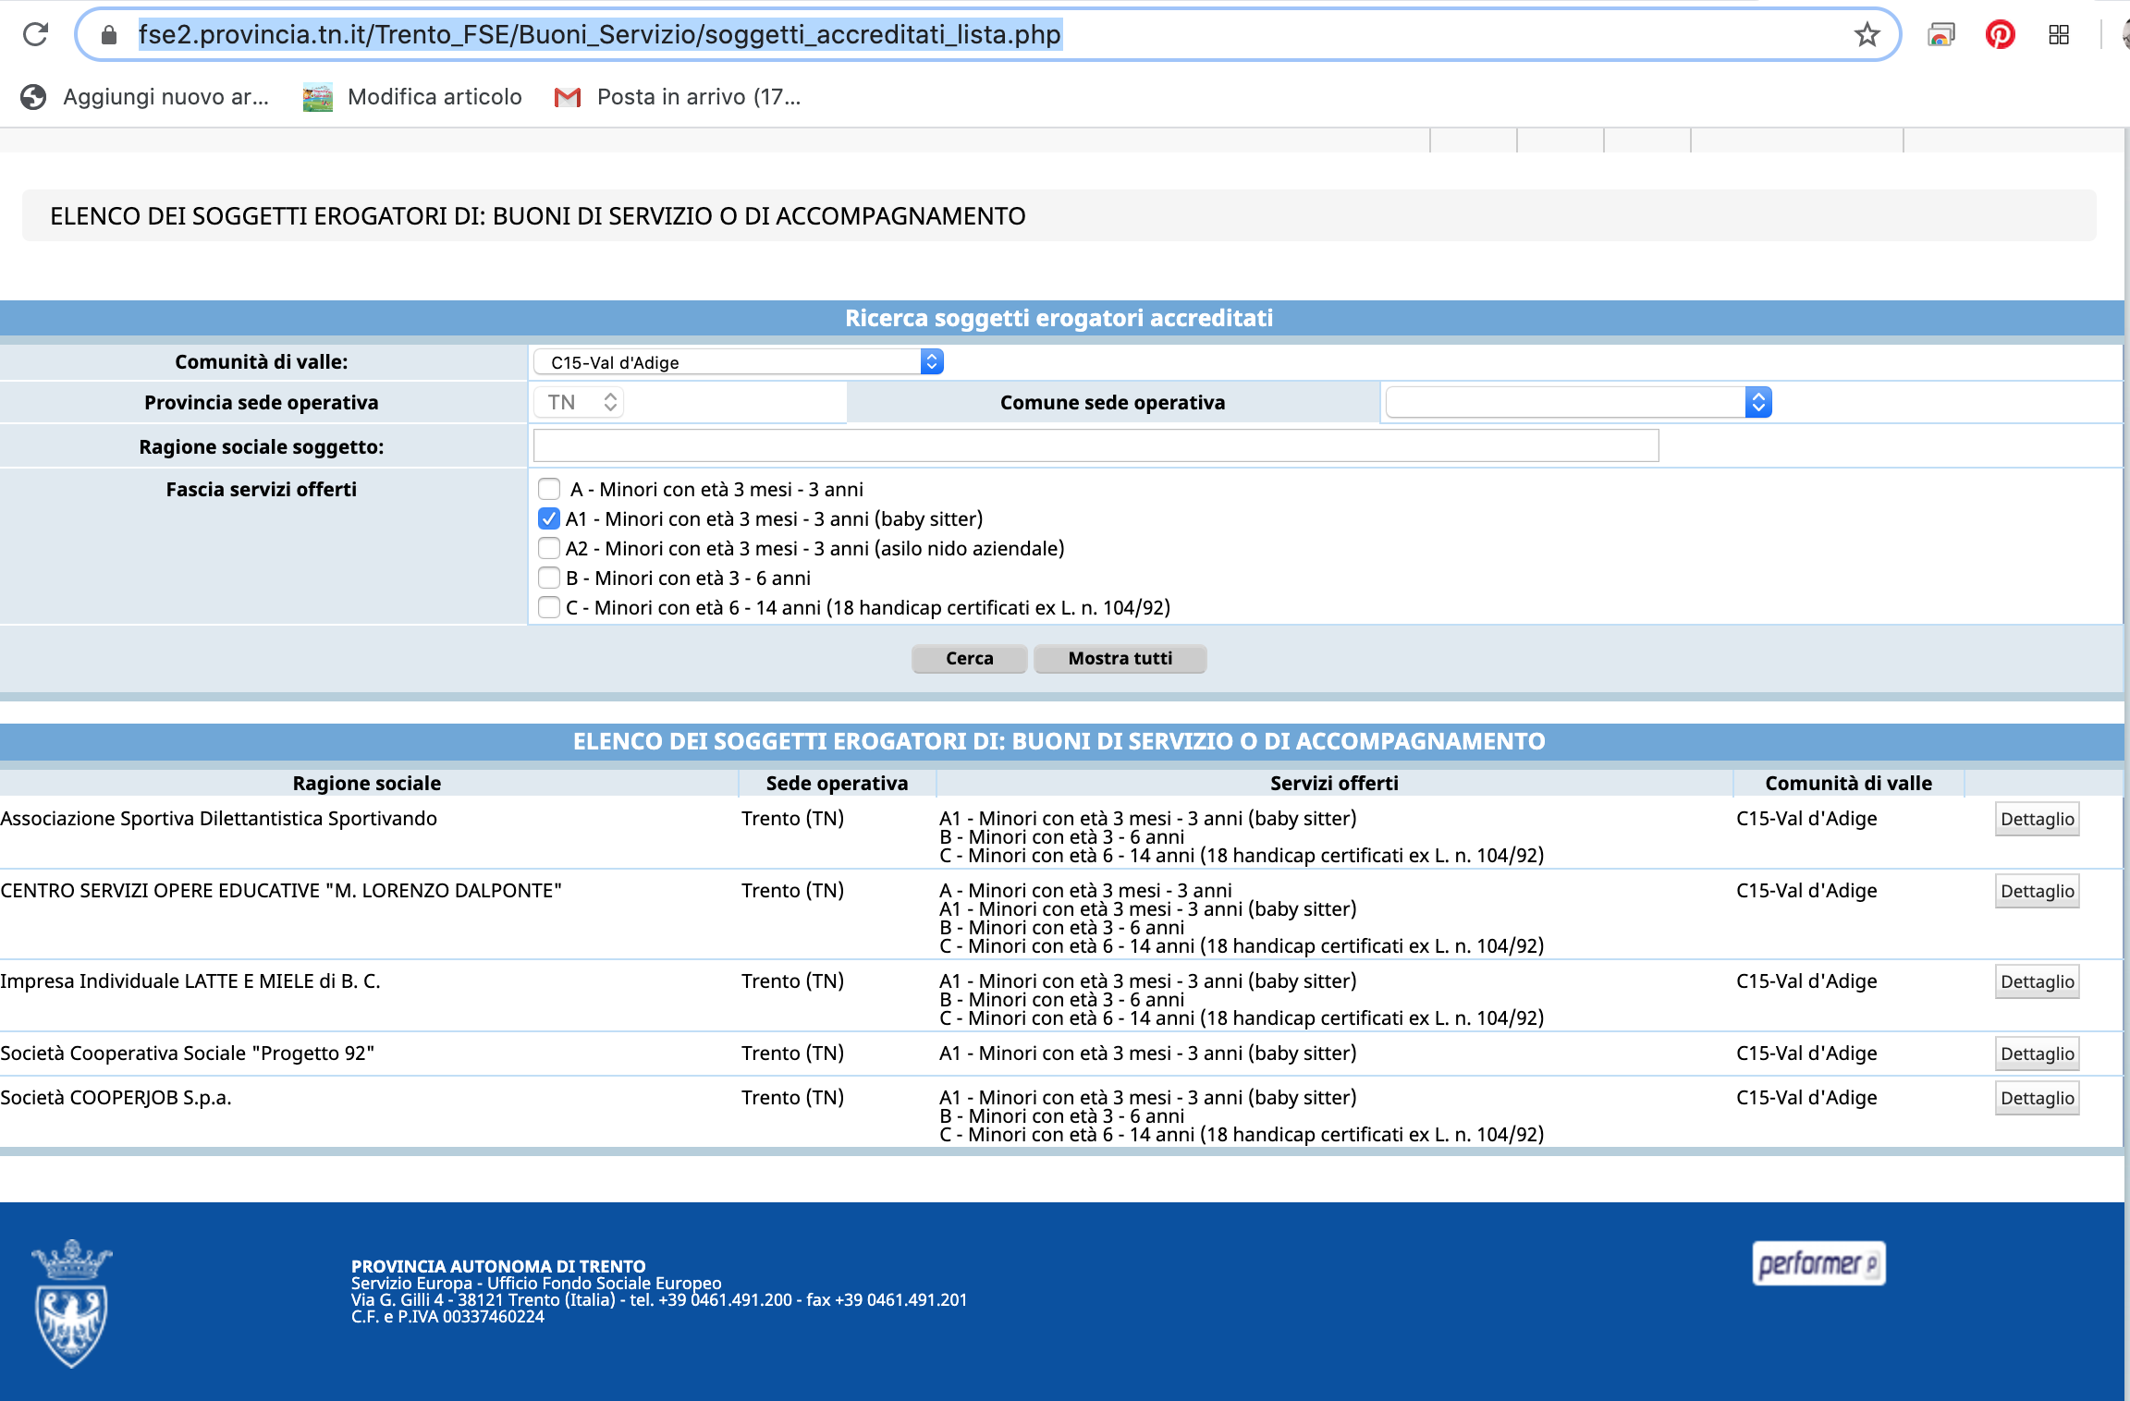Enable 'B - Minori con età 3 - 6 anni'
Screen dimensions: 2130x1401
(x=549, y=578)
